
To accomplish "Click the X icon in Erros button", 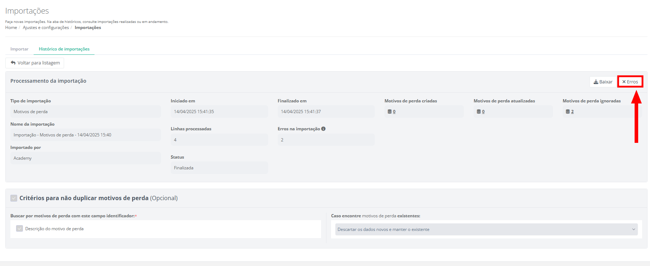I will pos(624,82).
